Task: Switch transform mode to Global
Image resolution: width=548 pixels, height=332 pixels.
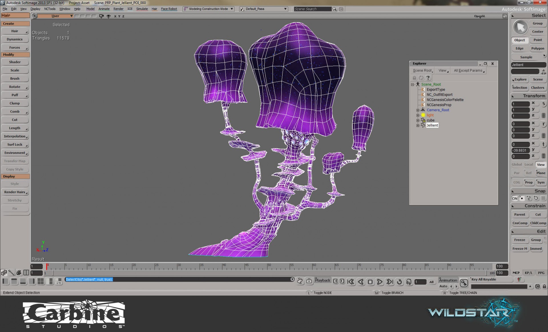Action: [516, 164]
